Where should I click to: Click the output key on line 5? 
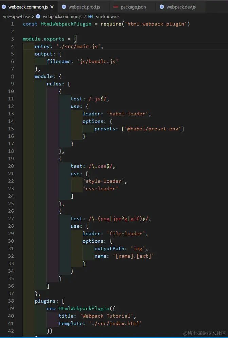44,54
